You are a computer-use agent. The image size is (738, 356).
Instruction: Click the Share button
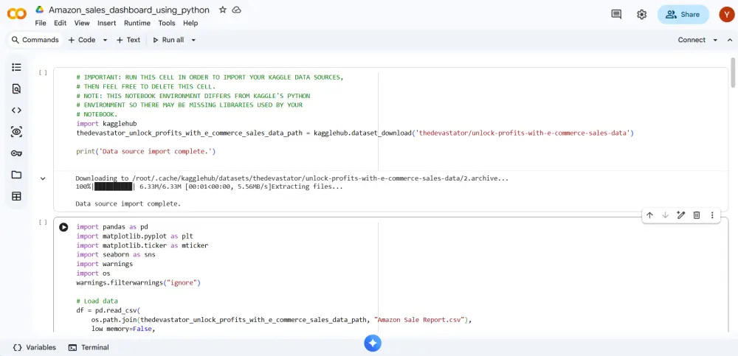683,15
